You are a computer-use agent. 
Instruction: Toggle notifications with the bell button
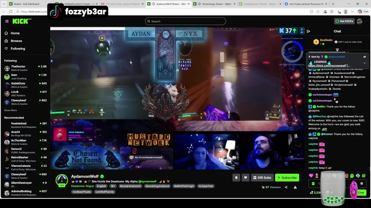(x=236, y=178)
